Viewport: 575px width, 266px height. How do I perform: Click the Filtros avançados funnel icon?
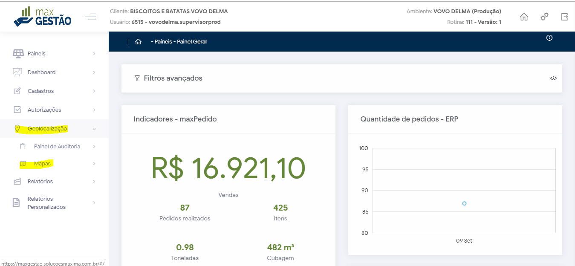[x=137, y=78]
